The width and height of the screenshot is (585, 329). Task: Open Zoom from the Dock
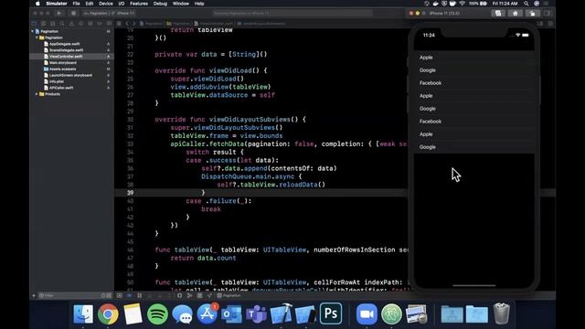coord(367,313)
